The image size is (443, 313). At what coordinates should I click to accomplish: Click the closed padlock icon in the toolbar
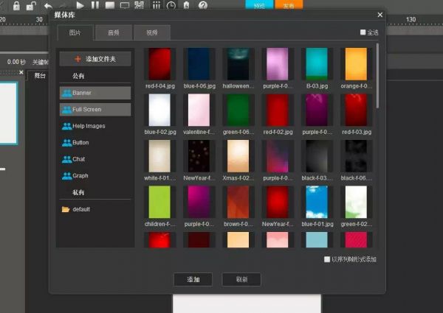pyautogui.click(x=16, y=5)
